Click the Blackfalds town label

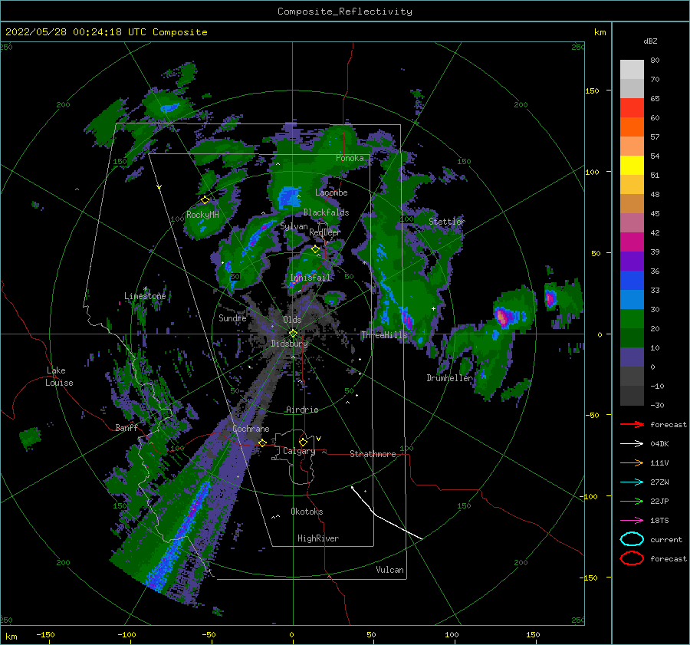pyautogui.click(x=326, y=212)
